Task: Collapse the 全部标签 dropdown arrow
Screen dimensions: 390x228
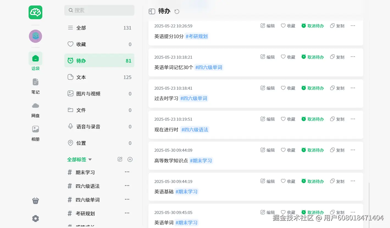Action: tap(90, 159)
